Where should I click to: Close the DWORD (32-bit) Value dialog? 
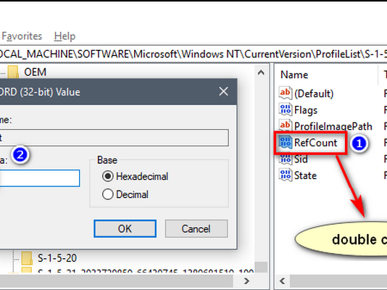pyautogui.click(x=223, y=91)
